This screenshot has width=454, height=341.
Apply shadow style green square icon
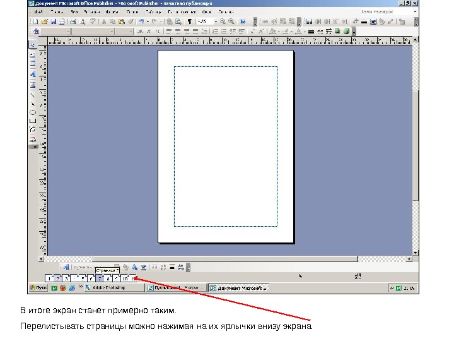pyautogui.click(x=337, y=32)
